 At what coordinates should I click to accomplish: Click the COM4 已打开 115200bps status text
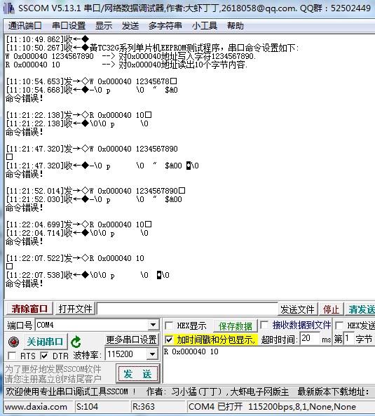[272, 406]
